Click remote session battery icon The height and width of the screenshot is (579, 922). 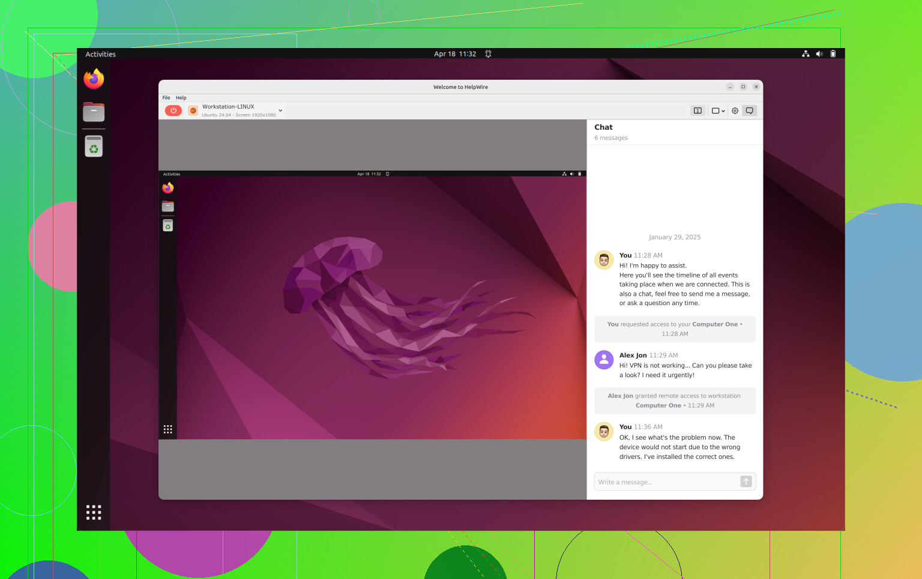(x=580, y=174)
